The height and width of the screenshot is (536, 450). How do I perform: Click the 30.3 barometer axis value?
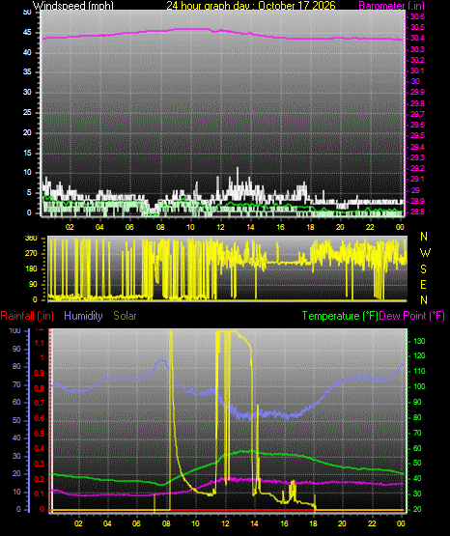pos(417,49)
